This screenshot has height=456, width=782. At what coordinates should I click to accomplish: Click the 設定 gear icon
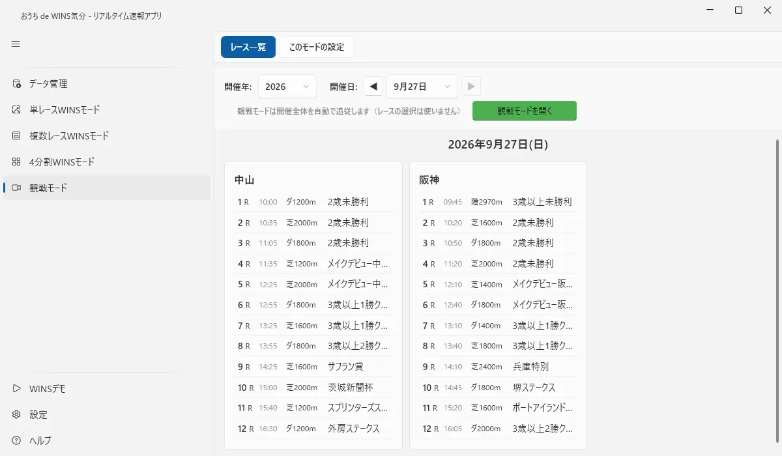coord(16,414)
